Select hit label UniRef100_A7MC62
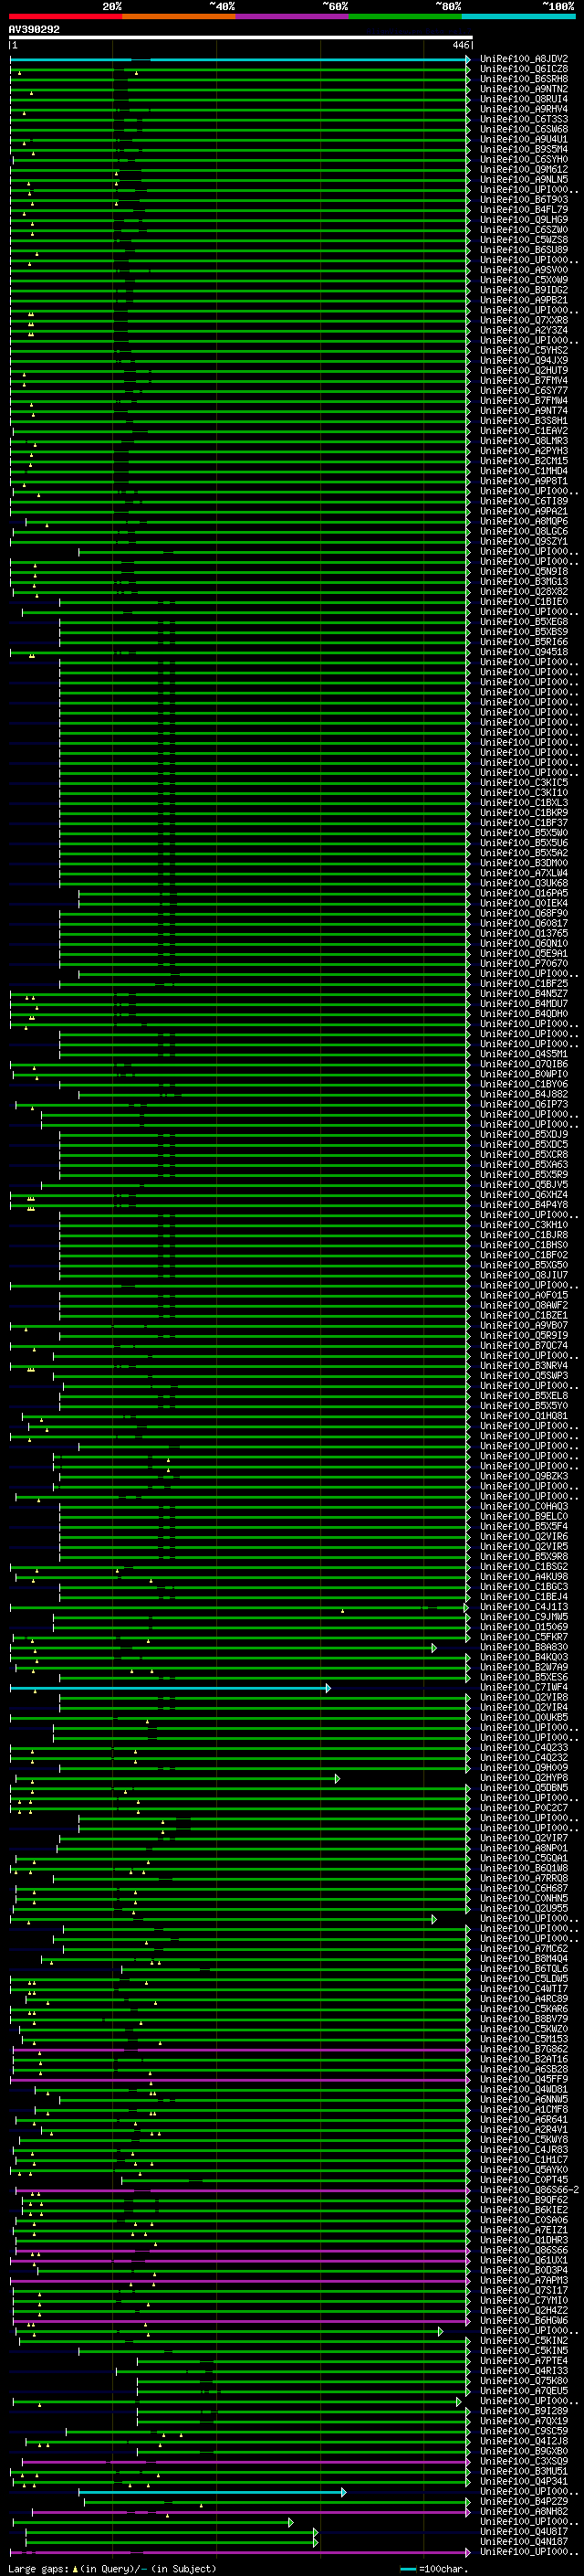584x2576 pixels. click(x=523, y=1948)
